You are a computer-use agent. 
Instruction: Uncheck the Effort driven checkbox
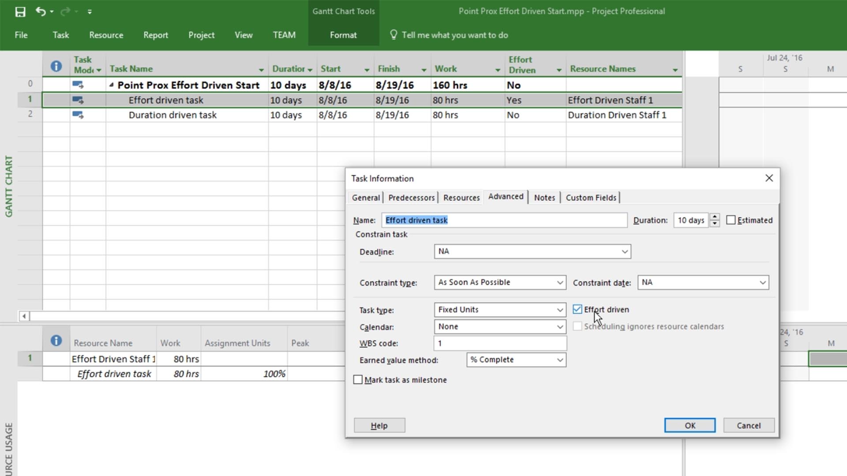577,309
